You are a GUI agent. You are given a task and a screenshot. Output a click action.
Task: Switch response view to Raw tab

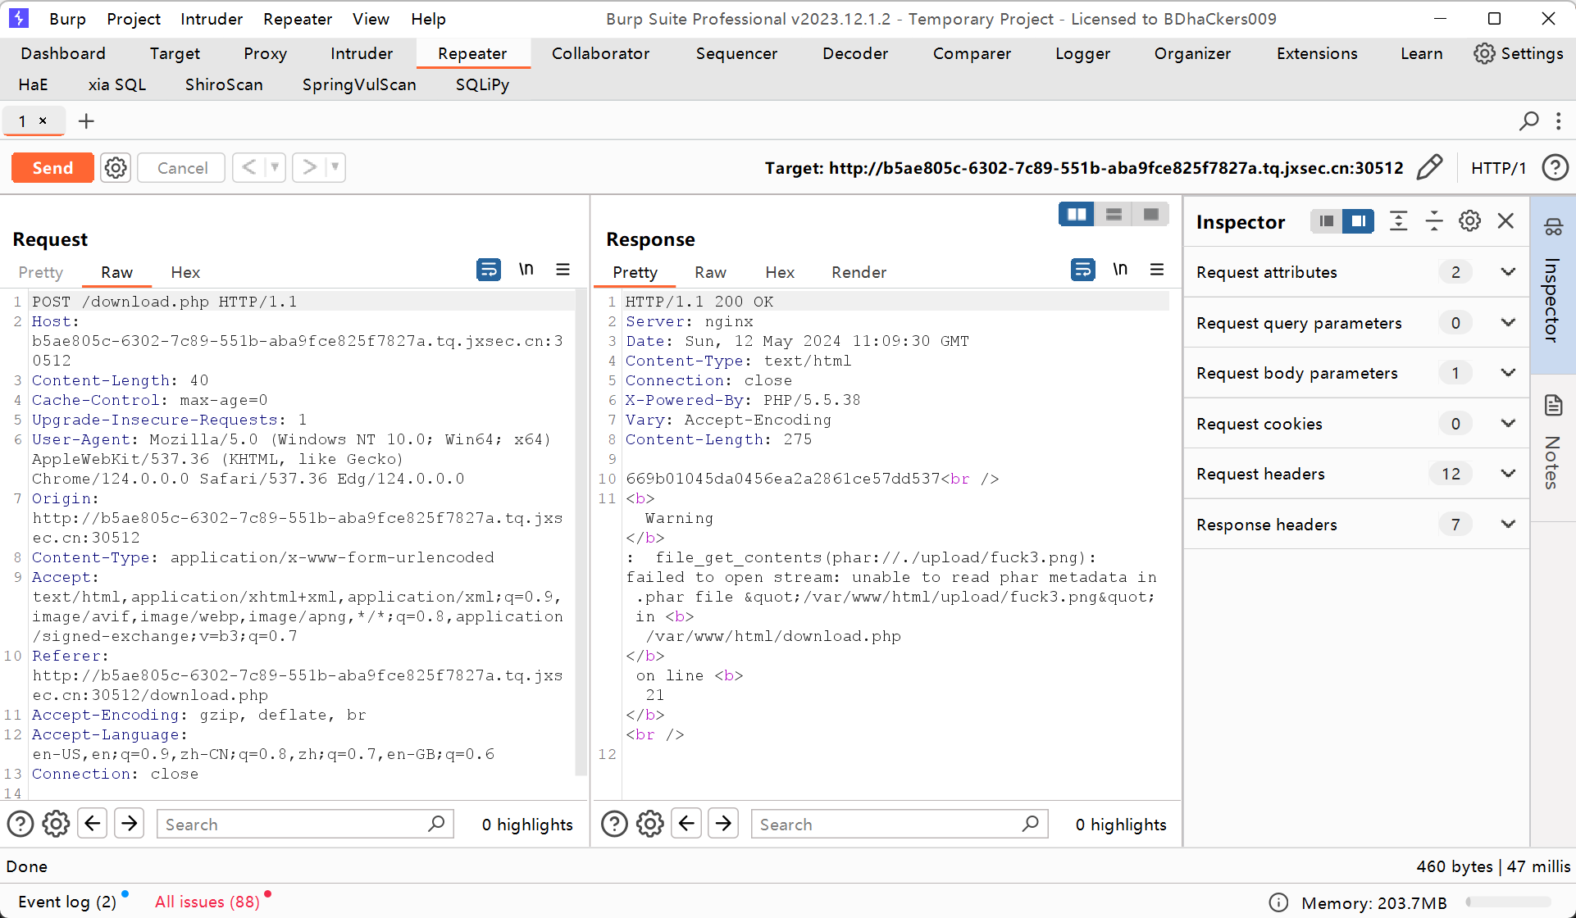pyautogui.click(x=710, y=272)
